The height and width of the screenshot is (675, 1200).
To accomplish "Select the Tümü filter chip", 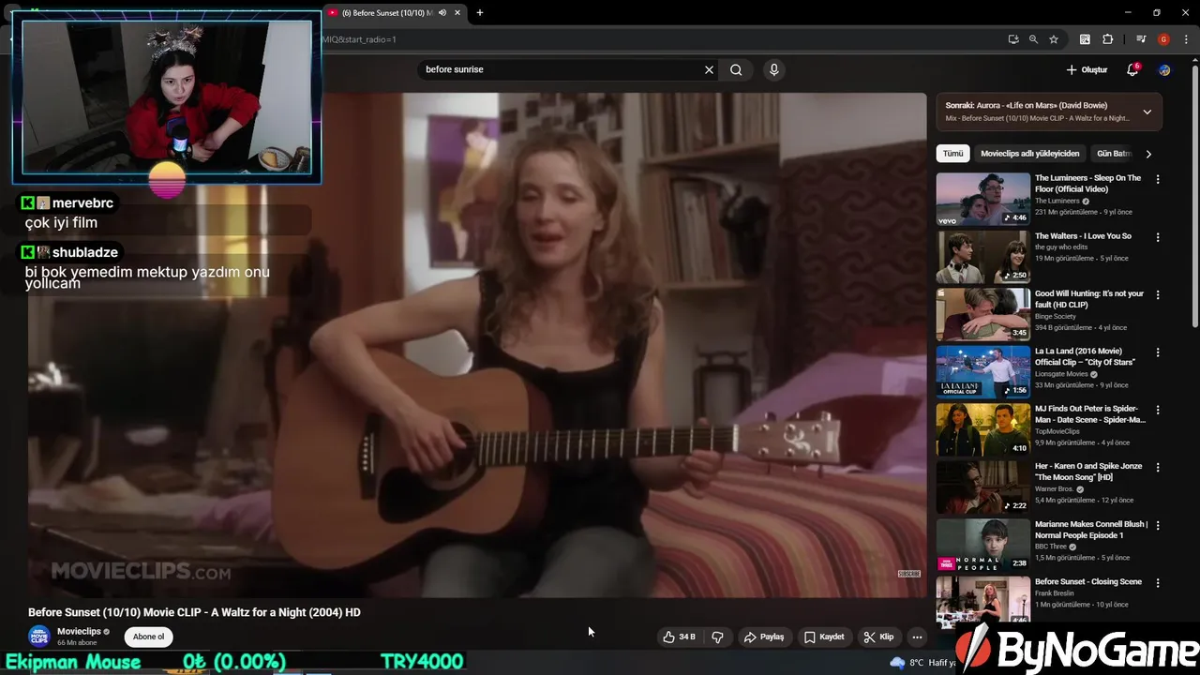I will pos(952,154).
